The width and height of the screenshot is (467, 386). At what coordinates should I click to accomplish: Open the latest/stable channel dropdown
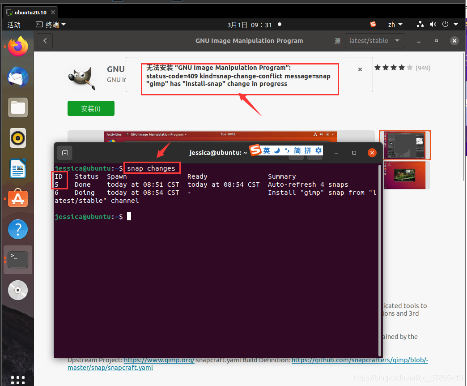point(375,41)
